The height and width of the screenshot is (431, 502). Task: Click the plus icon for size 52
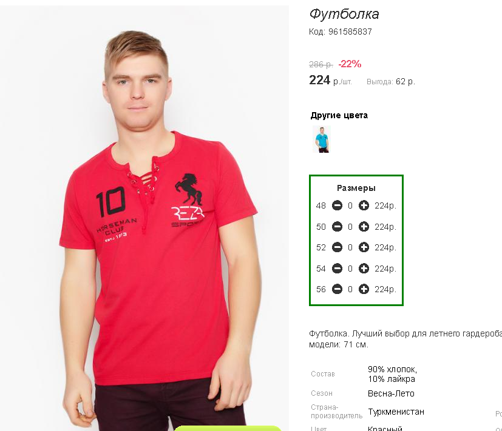click(364, 247)
